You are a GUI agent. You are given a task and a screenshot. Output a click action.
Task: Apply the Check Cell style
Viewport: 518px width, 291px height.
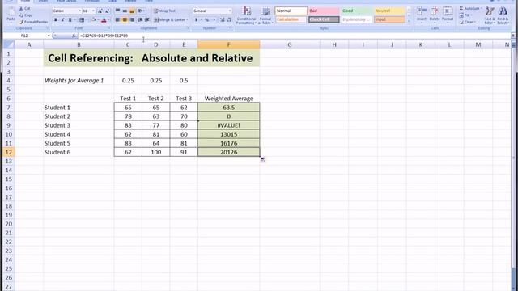pos(324,19)
